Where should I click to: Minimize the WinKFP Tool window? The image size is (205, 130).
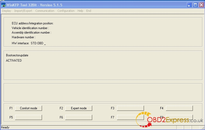[x=189, y=5]
